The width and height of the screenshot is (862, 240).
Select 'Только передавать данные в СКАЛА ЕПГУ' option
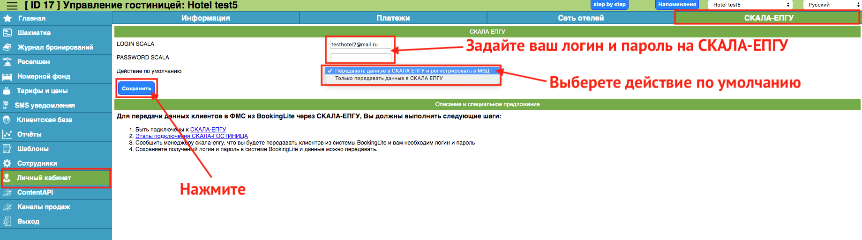tap(389, 79)
